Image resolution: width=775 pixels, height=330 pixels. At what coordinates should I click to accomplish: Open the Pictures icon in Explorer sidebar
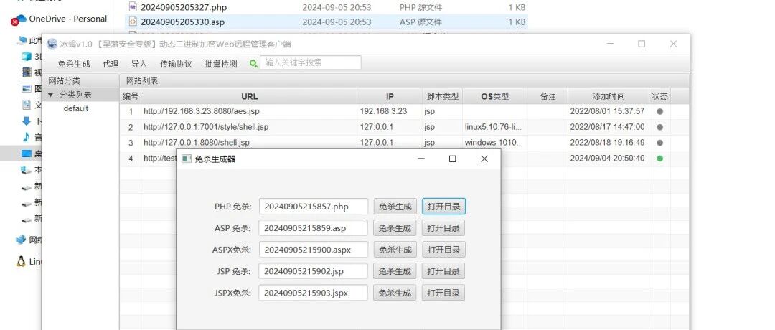click(27, 89)
